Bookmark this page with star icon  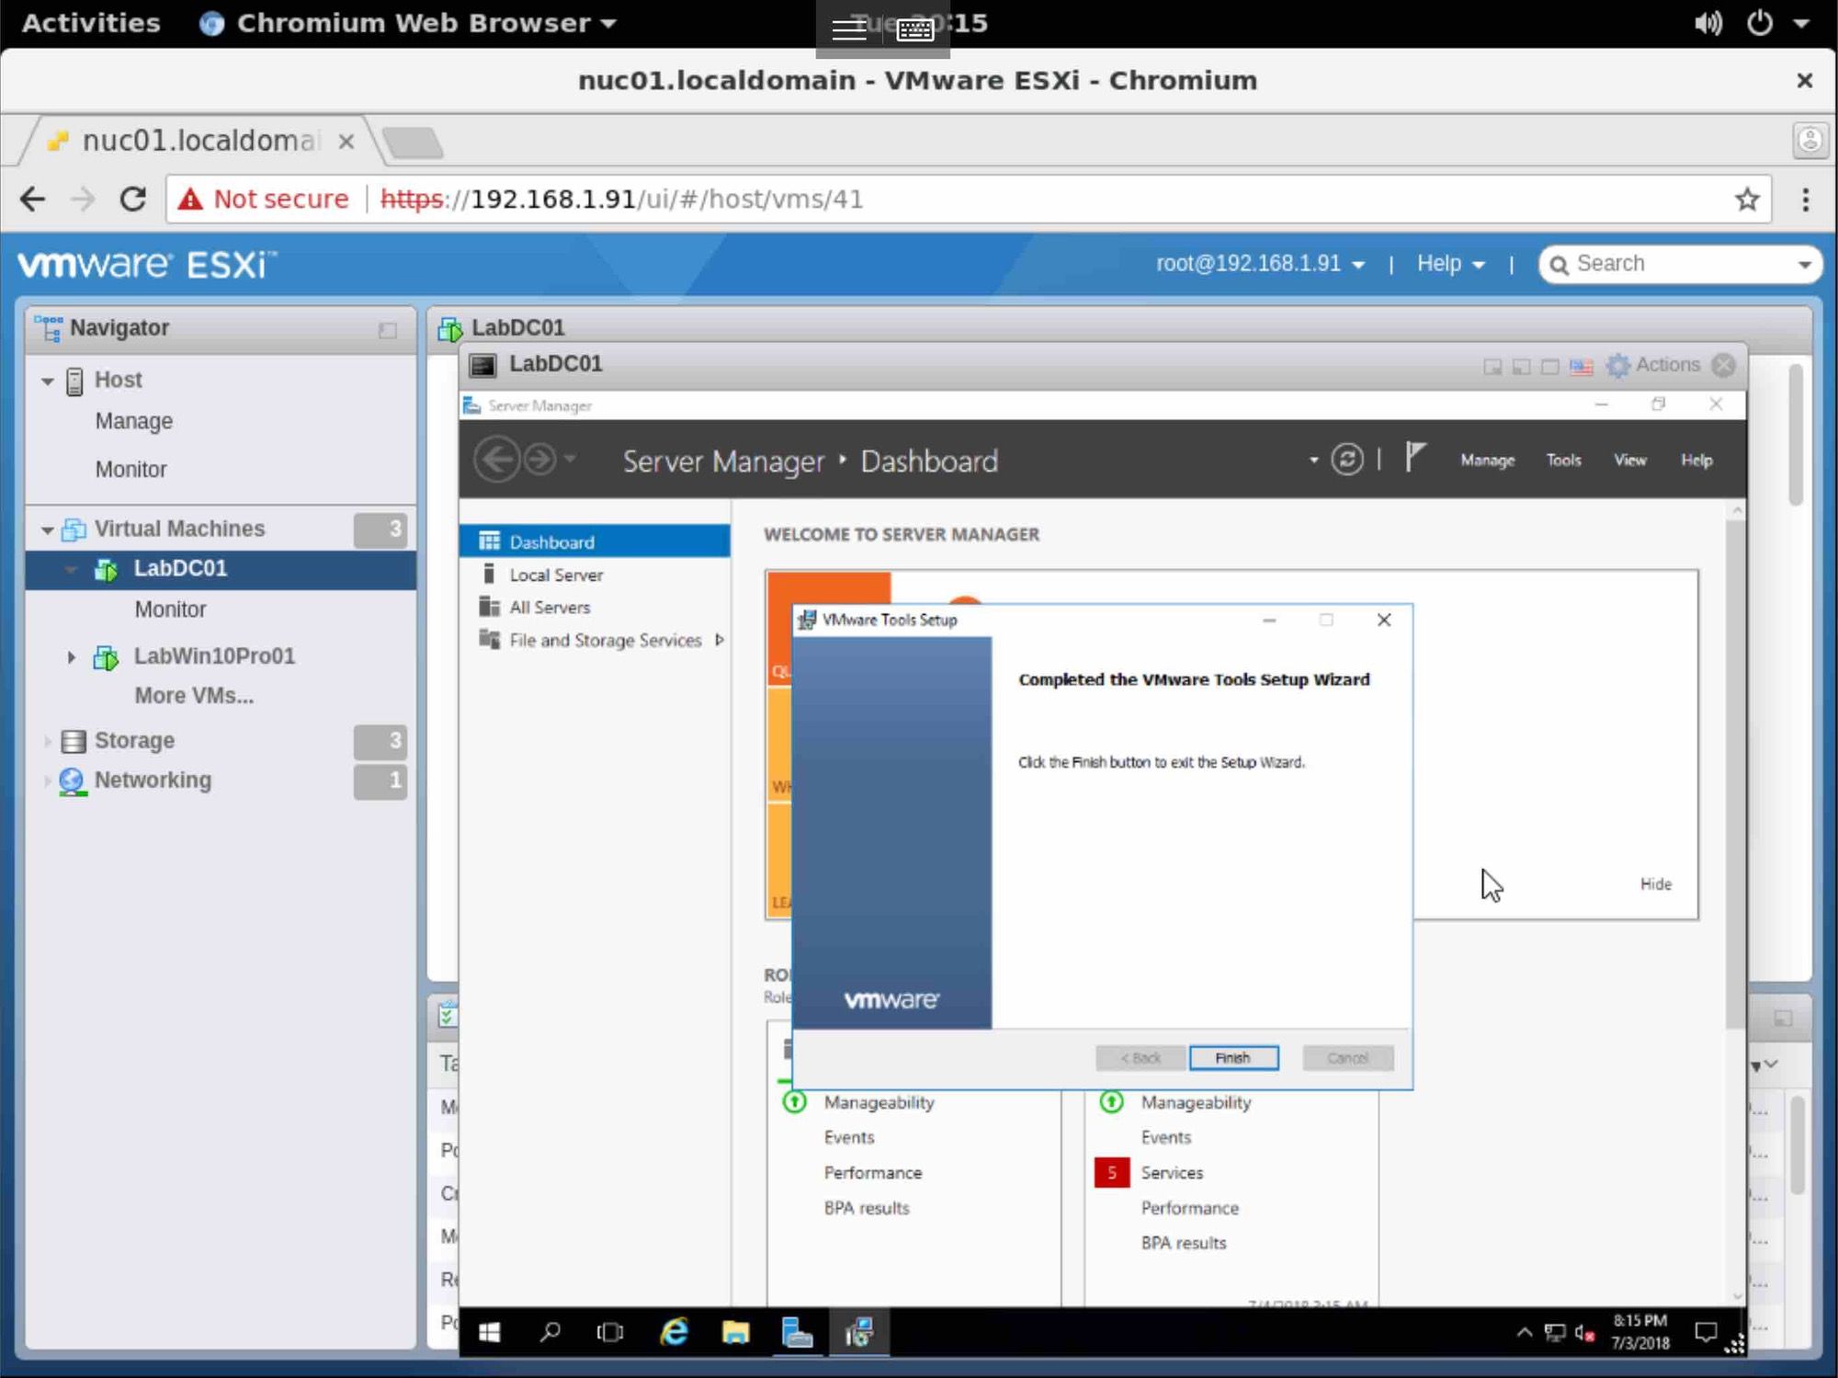point(1747,199)
